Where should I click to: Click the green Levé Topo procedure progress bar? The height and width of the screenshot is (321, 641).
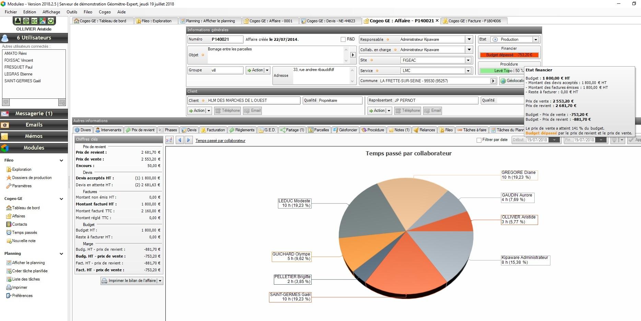coord(502,71)
